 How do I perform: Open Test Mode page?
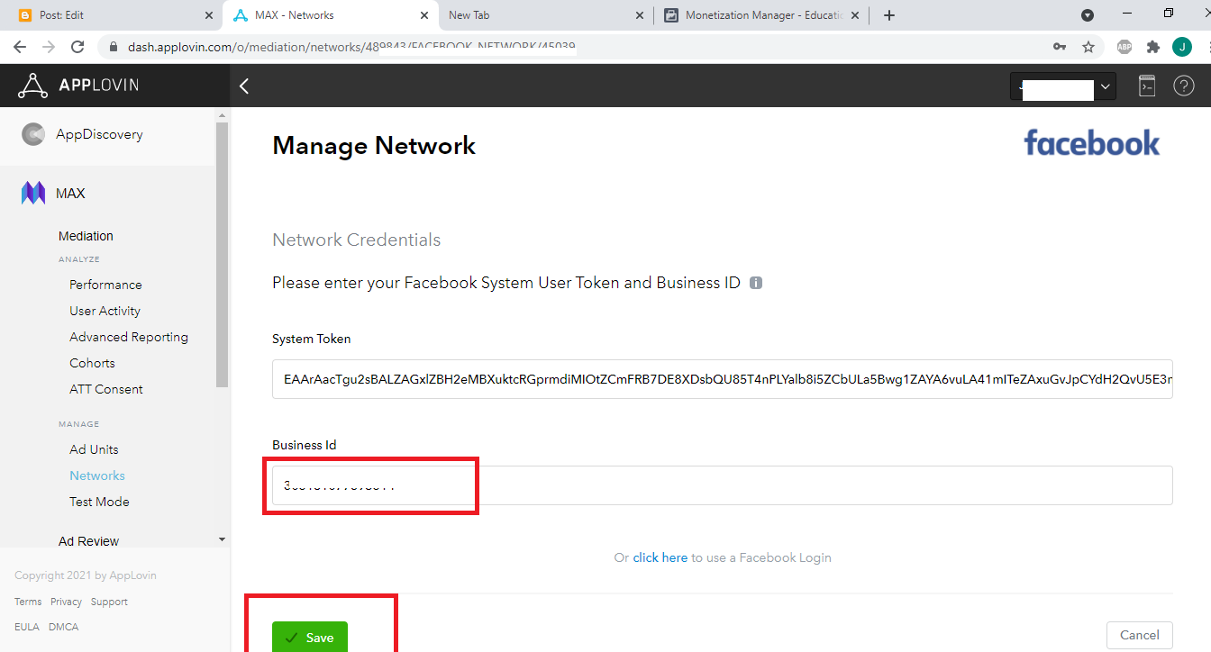point(99,502)
